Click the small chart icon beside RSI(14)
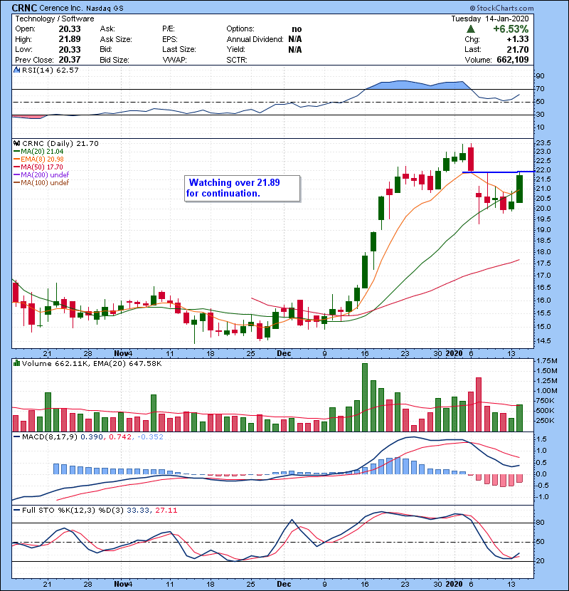569x591 pixels. pyautogui.click(x=16, y=70)
